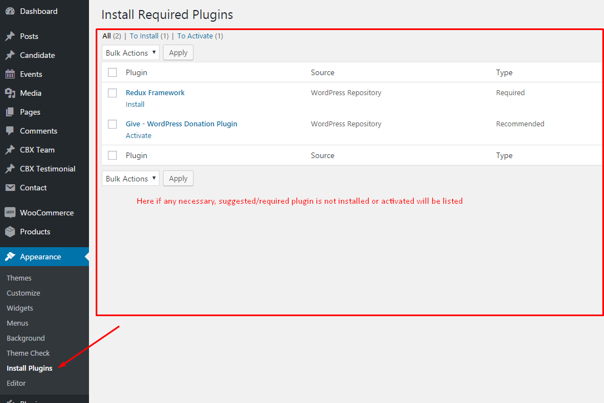Image resolution: width=604 pixels, height=403 pixels.
Task: Click the Recommended type cell
Action: click(x=520, y=124)
